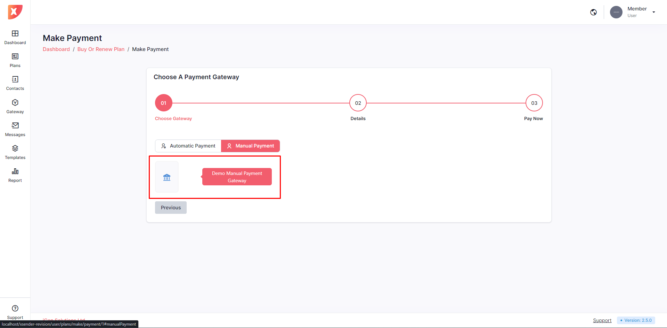Screen dimensions: 667x328
Task: Switch to the Automatic Payment tab
Action: (188, 146)
